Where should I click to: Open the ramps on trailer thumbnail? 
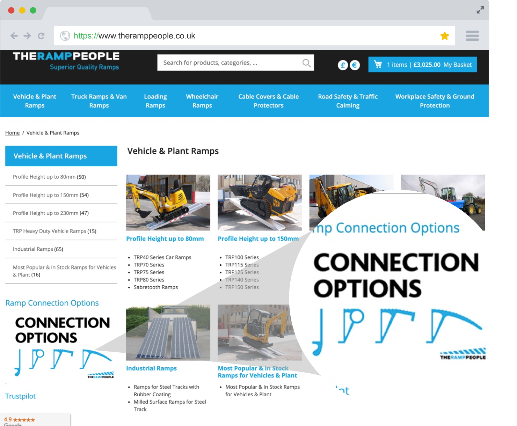tap(168, 332)
